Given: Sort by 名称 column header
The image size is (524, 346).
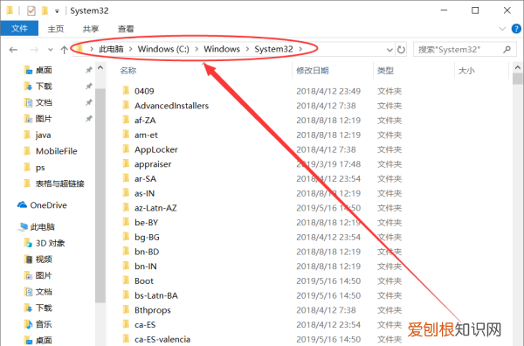Looking at the screenshot, I should point(128,71).
